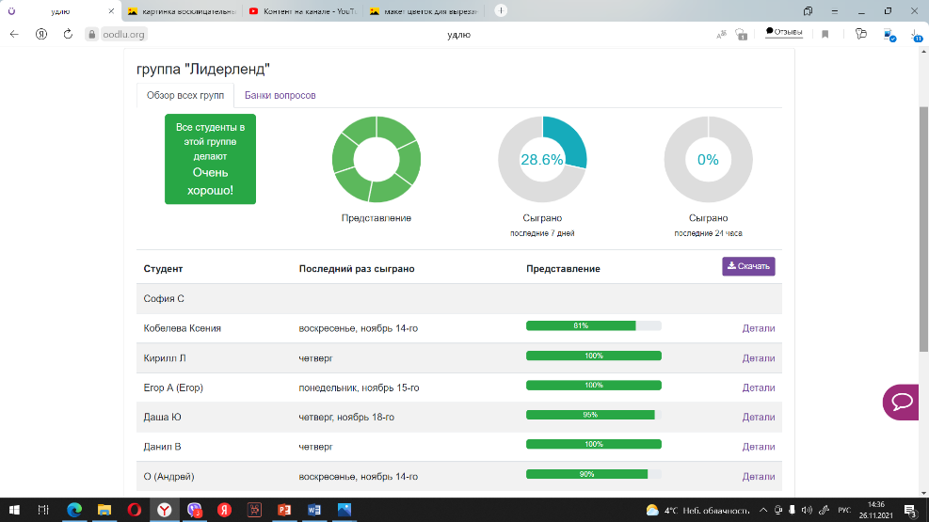The image size is (929, 522).
Task: Open the Windows Start menu
Action: [14, 510]
